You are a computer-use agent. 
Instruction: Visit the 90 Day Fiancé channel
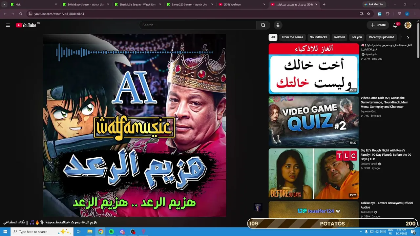click(369, 164)
